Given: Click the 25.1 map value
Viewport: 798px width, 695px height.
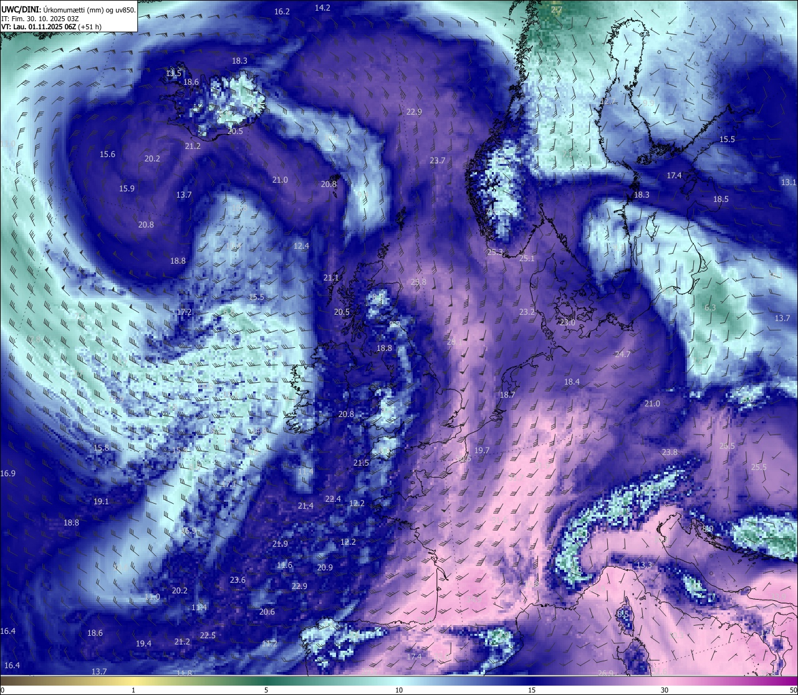Looking at the screenshot, I should pos(527,258).
